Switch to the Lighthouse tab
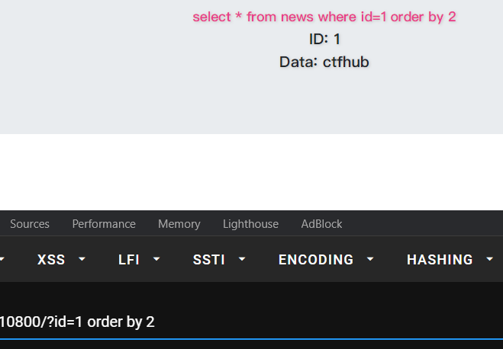This screenshot has width=503, height=349. pos(250,224)
